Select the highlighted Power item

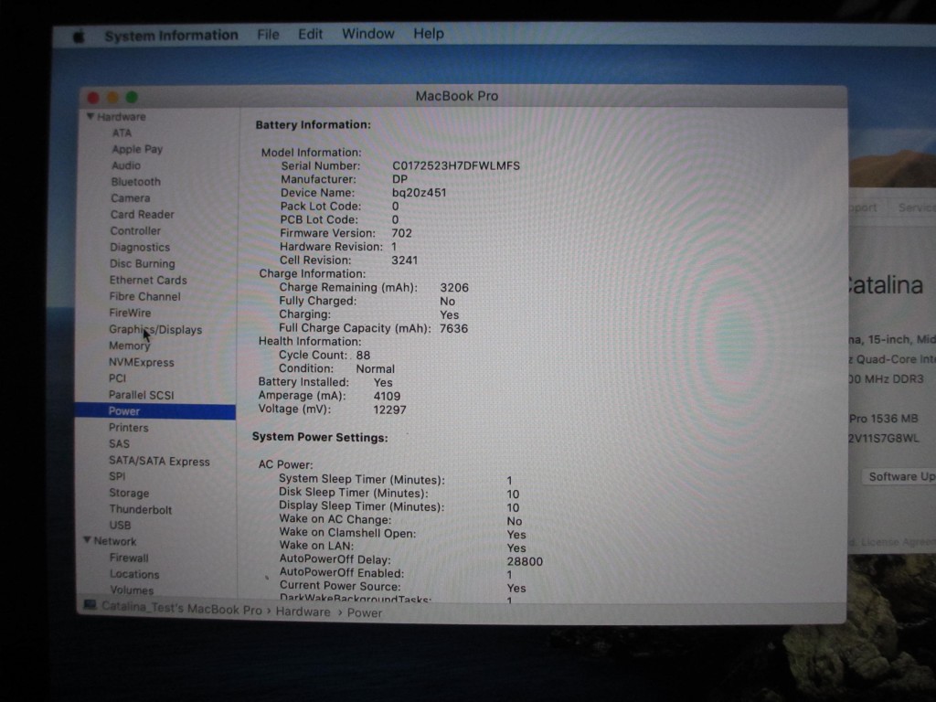(155, 411)
